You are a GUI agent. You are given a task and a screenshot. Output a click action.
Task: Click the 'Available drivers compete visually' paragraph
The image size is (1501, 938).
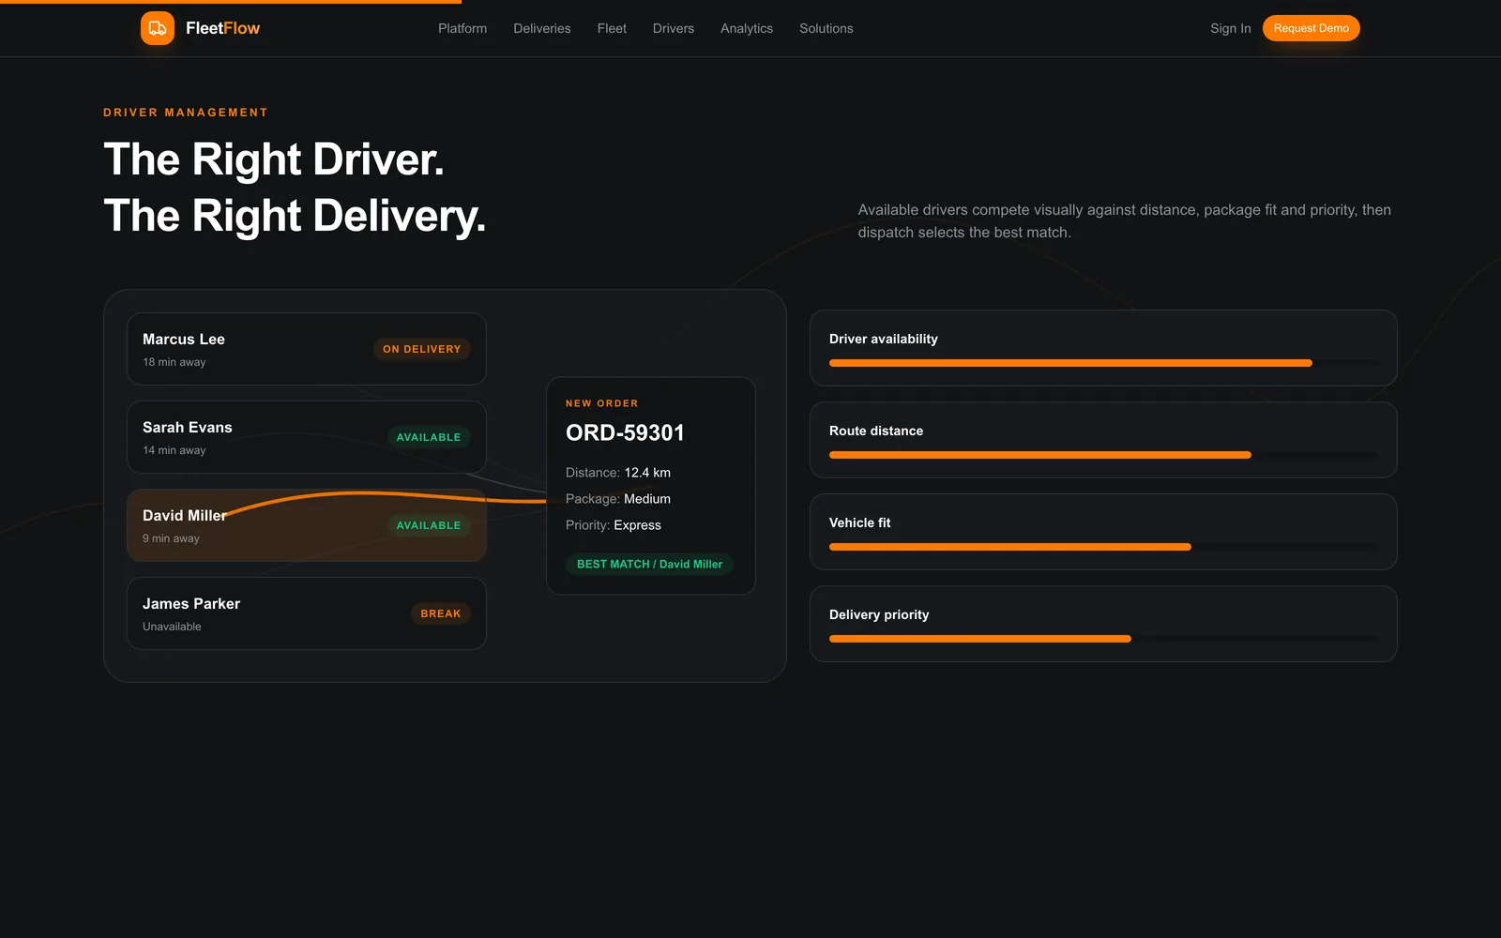(1125, 221)
